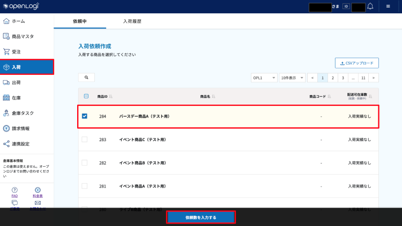Click the 料金表 yen icon
The height and width of the screenshot is (226, 402).
[x=38, y=190]
